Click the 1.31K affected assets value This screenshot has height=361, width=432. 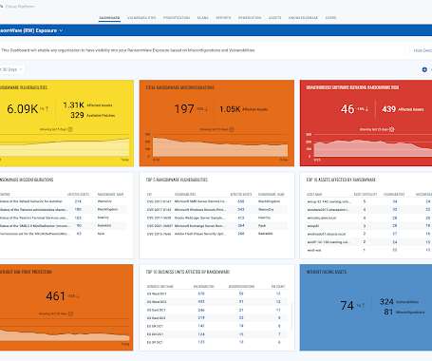(x=73, y=104)
